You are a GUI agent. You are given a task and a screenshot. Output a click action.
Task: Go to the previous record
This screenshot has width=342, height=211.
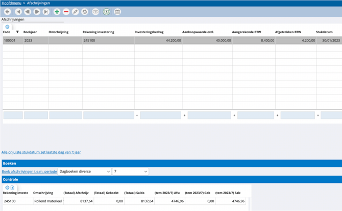pyautogui.click(x=28, y=12)
